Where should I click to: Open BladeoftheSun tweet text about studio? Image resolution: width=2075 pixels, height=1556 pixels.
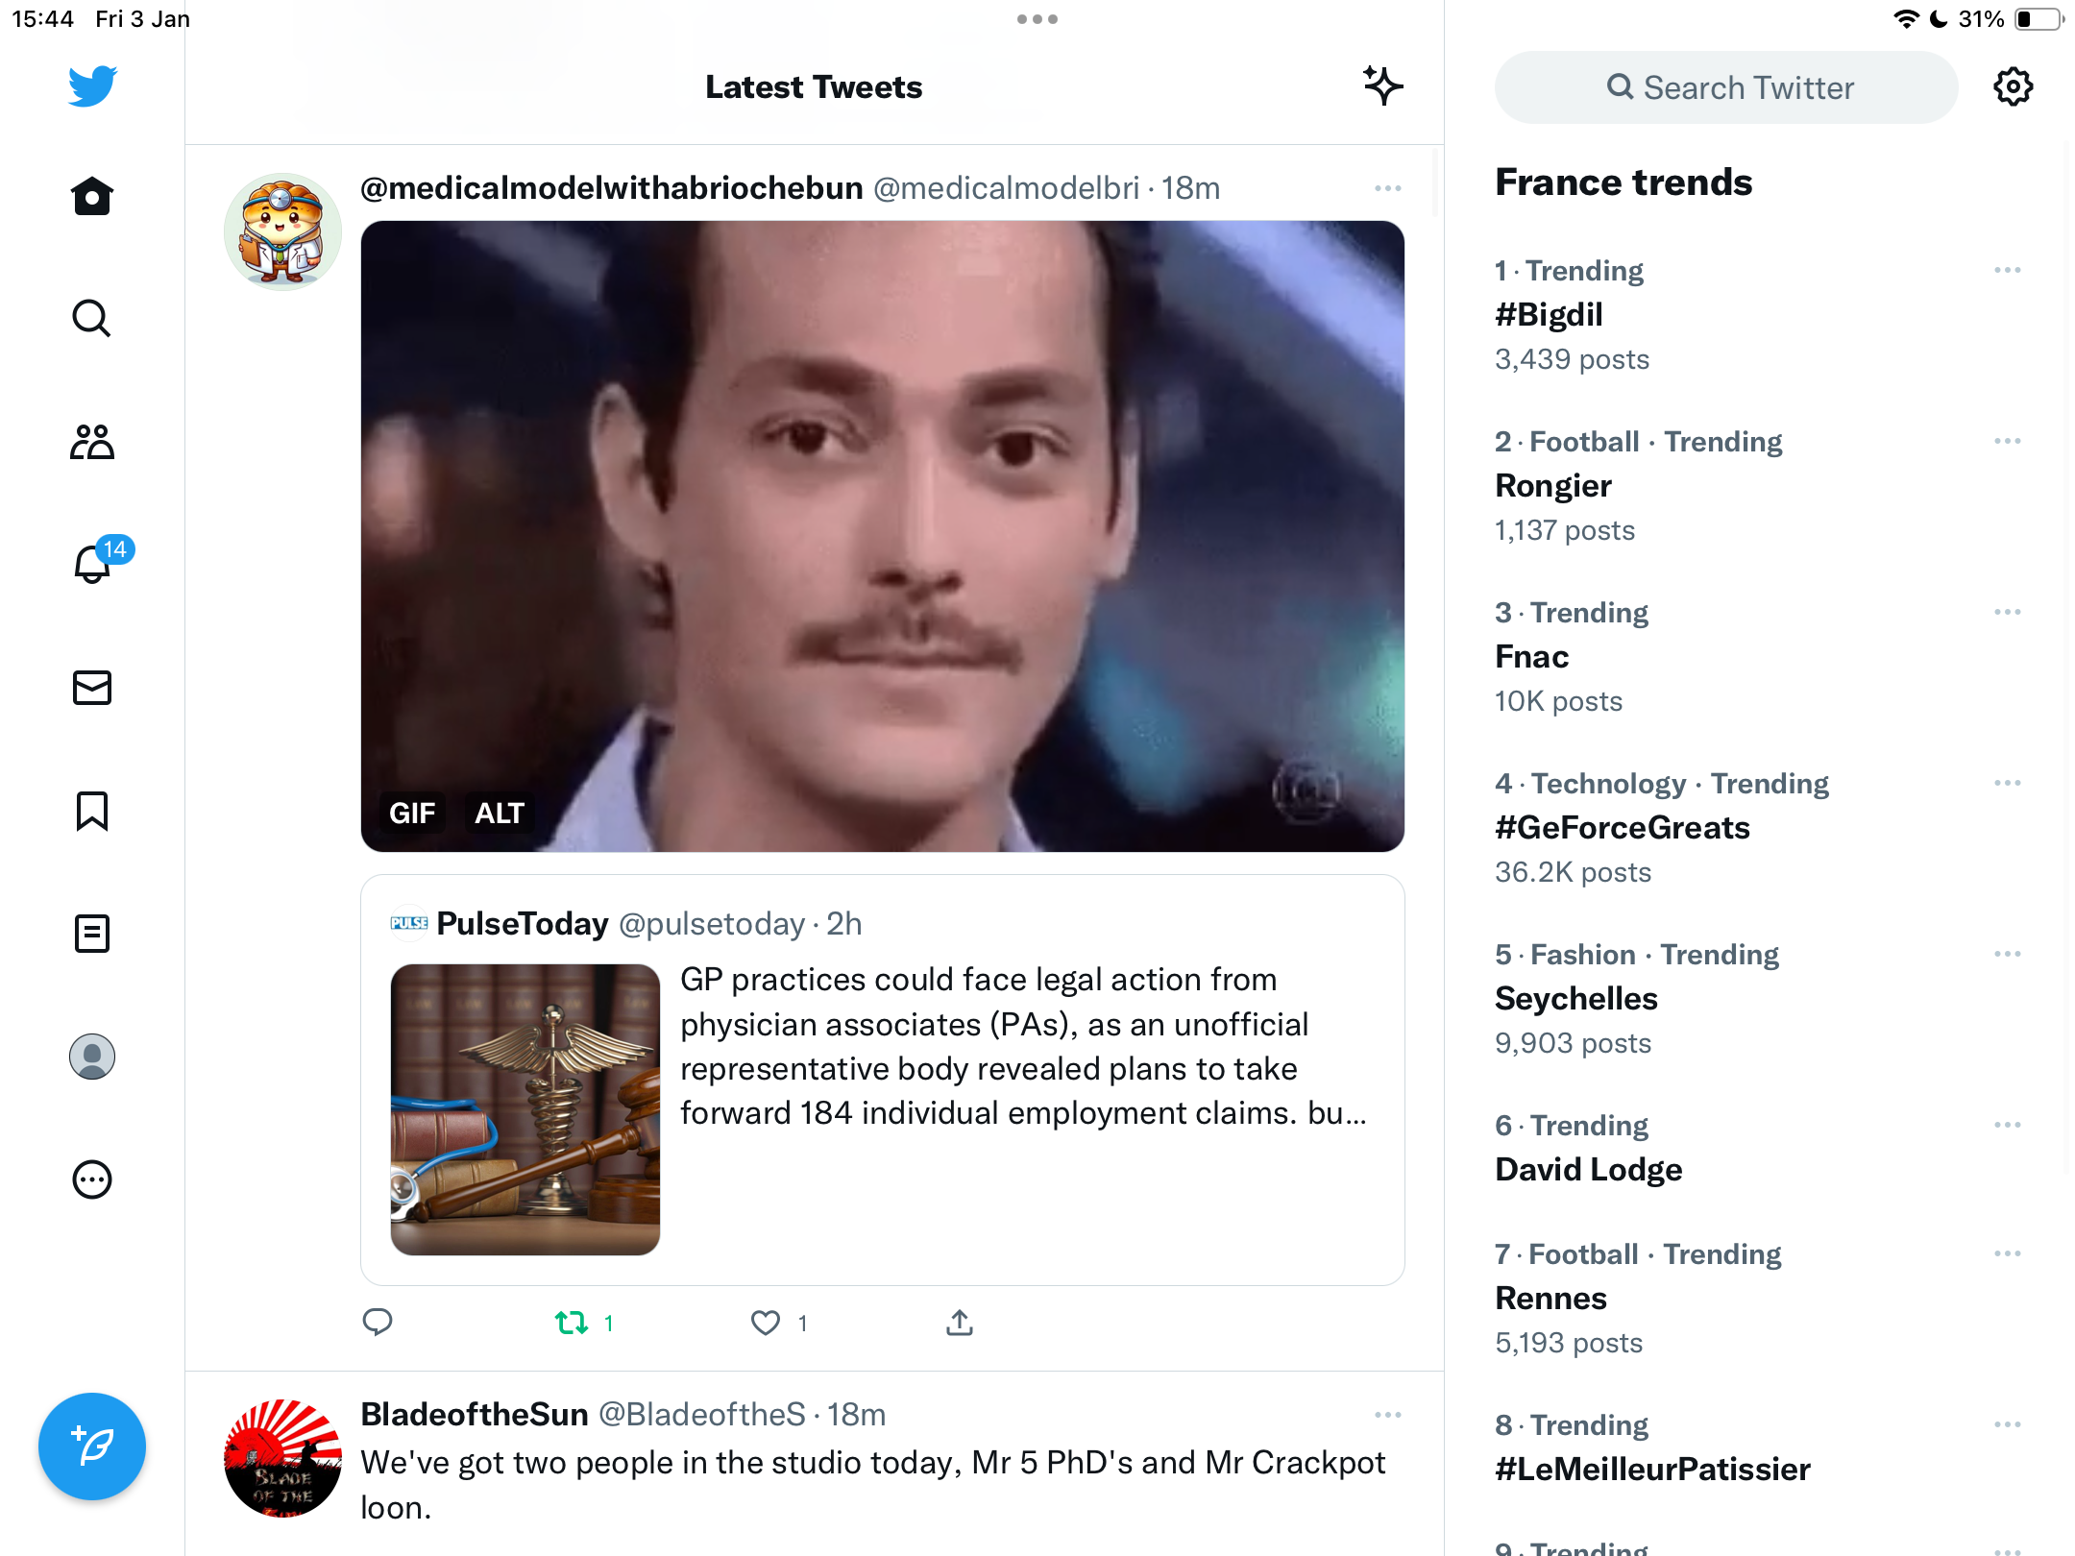[x=873, y=1485]
